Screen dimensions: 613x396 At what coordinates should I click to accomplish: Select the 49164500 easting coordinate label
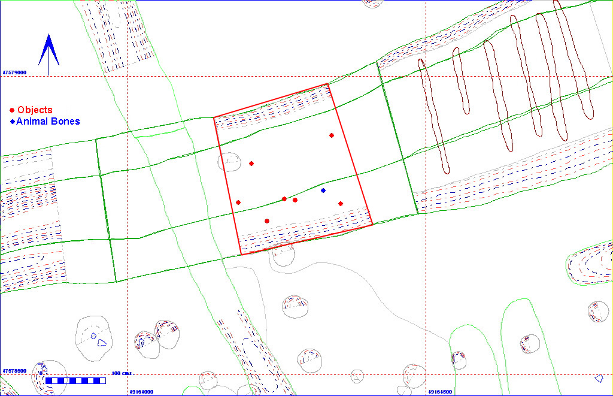pos(441,392)
